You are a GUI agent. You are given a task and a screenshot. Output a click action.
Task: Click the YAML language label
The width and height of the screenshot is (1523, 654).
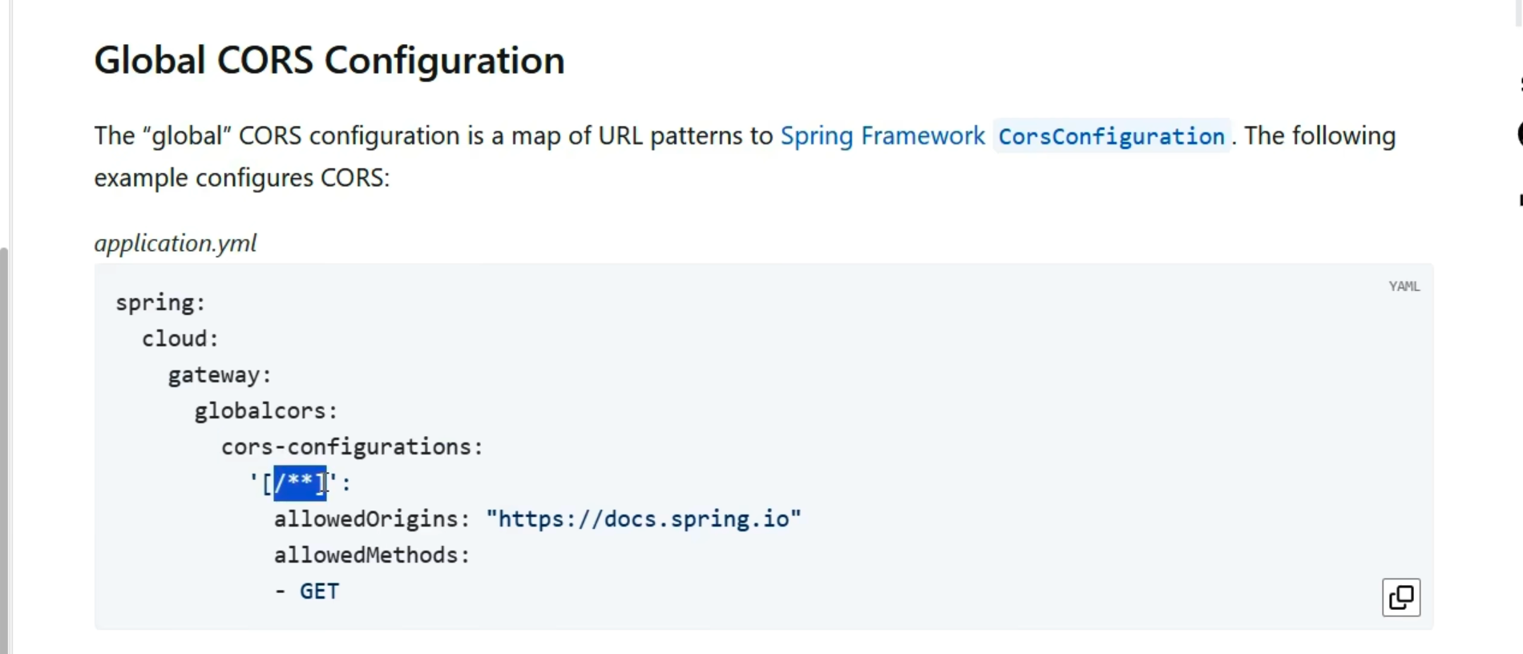(x=1404, y=286)
